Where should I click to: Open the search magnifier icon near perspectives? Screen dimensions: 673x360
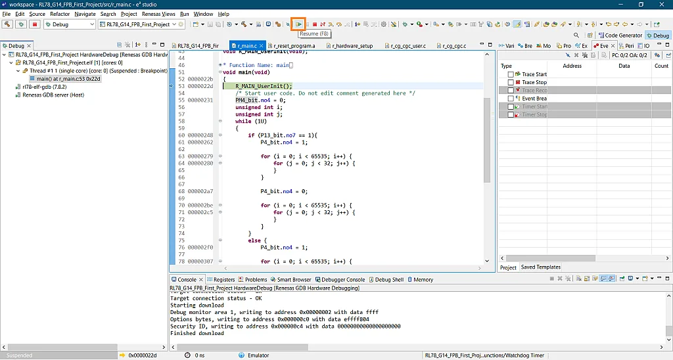(x=576, y=35)
